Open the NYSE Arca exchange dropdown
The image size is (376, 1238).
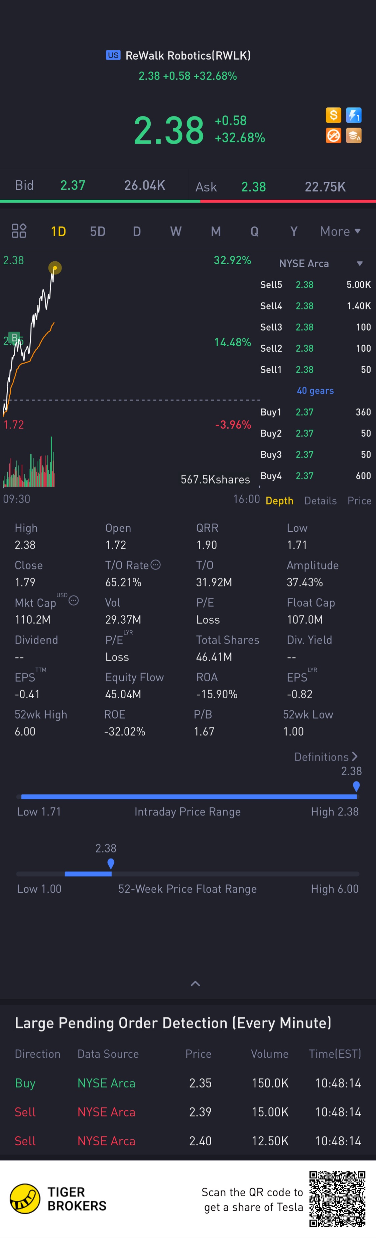(321, 263)
